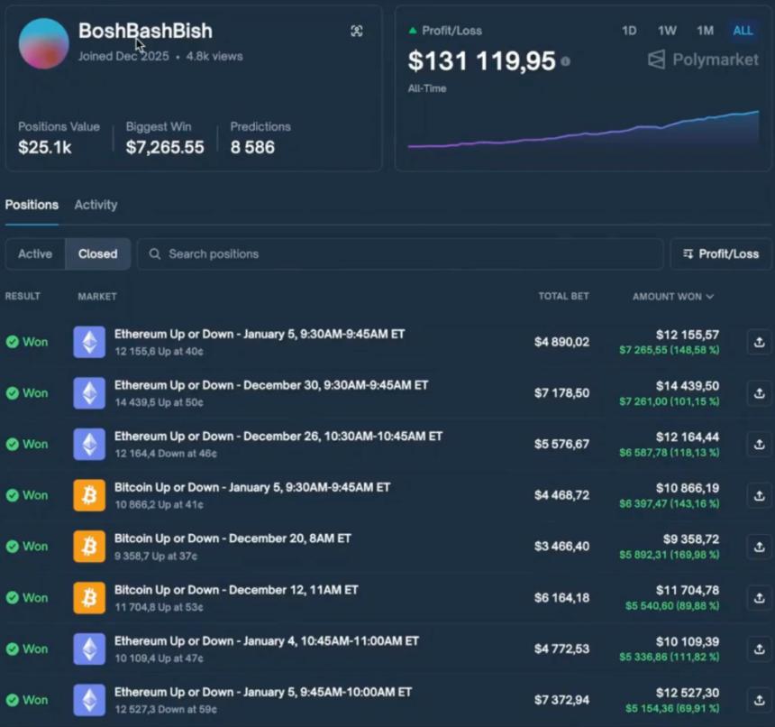Image resolution: width=775 pixels, height=727 pixels.
Task: Share the Ethereum December 30 position
Action: 759,393
